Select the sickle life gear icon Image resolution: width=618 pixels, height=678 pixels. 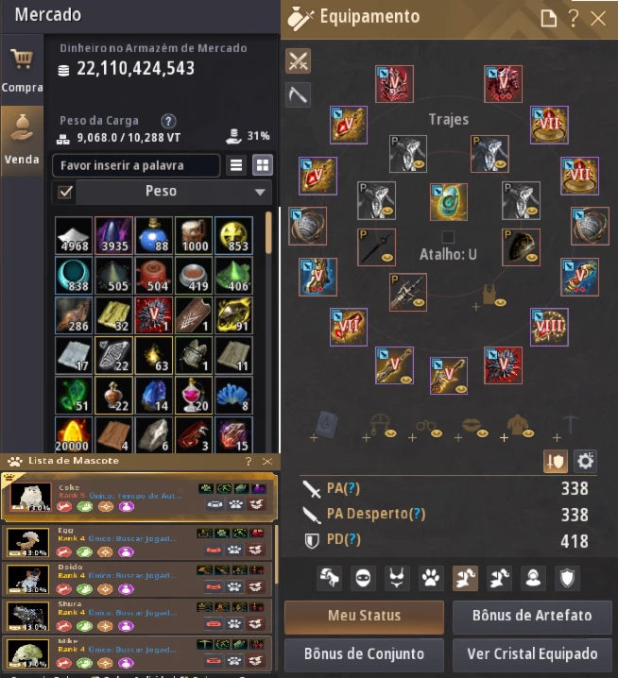[299, 94]
